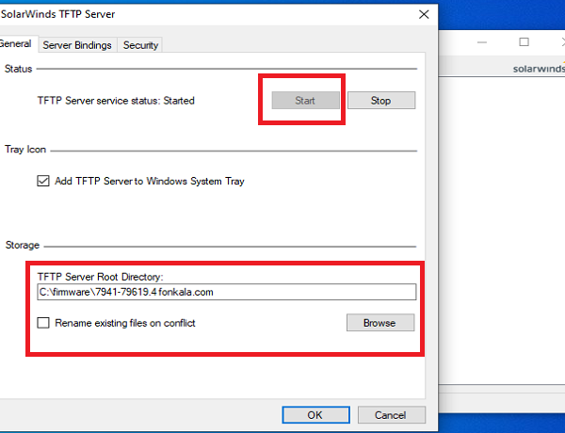Maximize the background SolarWinds window
The height and width of the screenshot is (433, 565).
coord(524,42)
